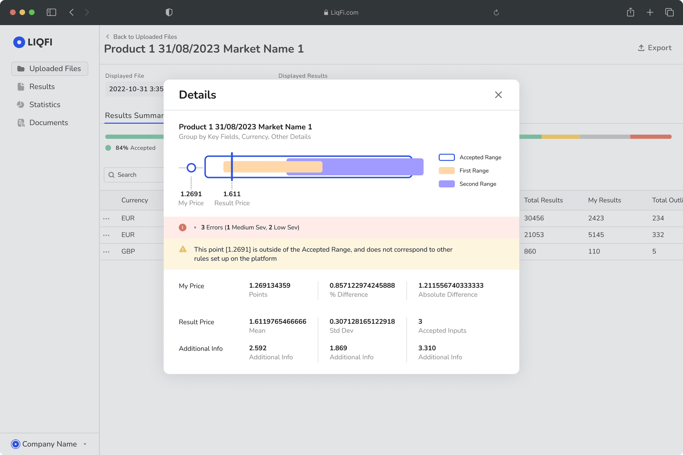This screenshot has width=683, height=455.
Task: Reload the page with refresh icon
Action: (x=496, y=13)
